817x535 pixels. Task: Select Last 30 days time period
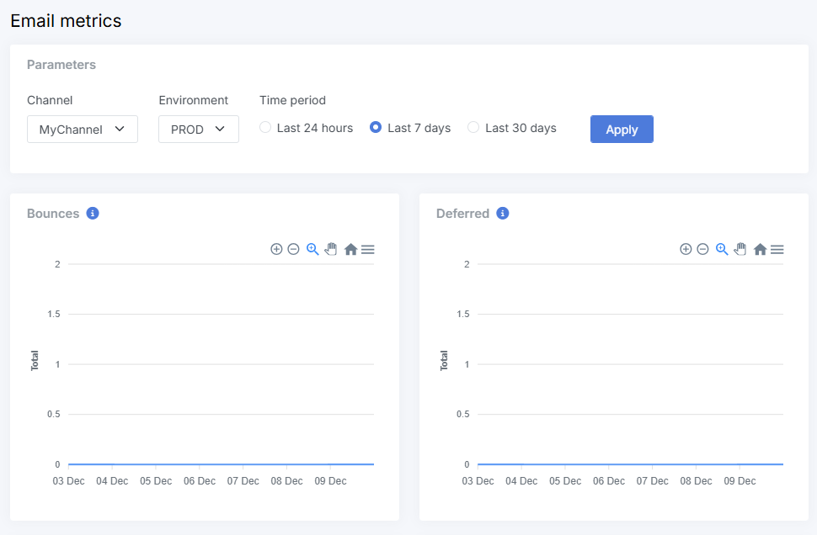click(474, 128)
